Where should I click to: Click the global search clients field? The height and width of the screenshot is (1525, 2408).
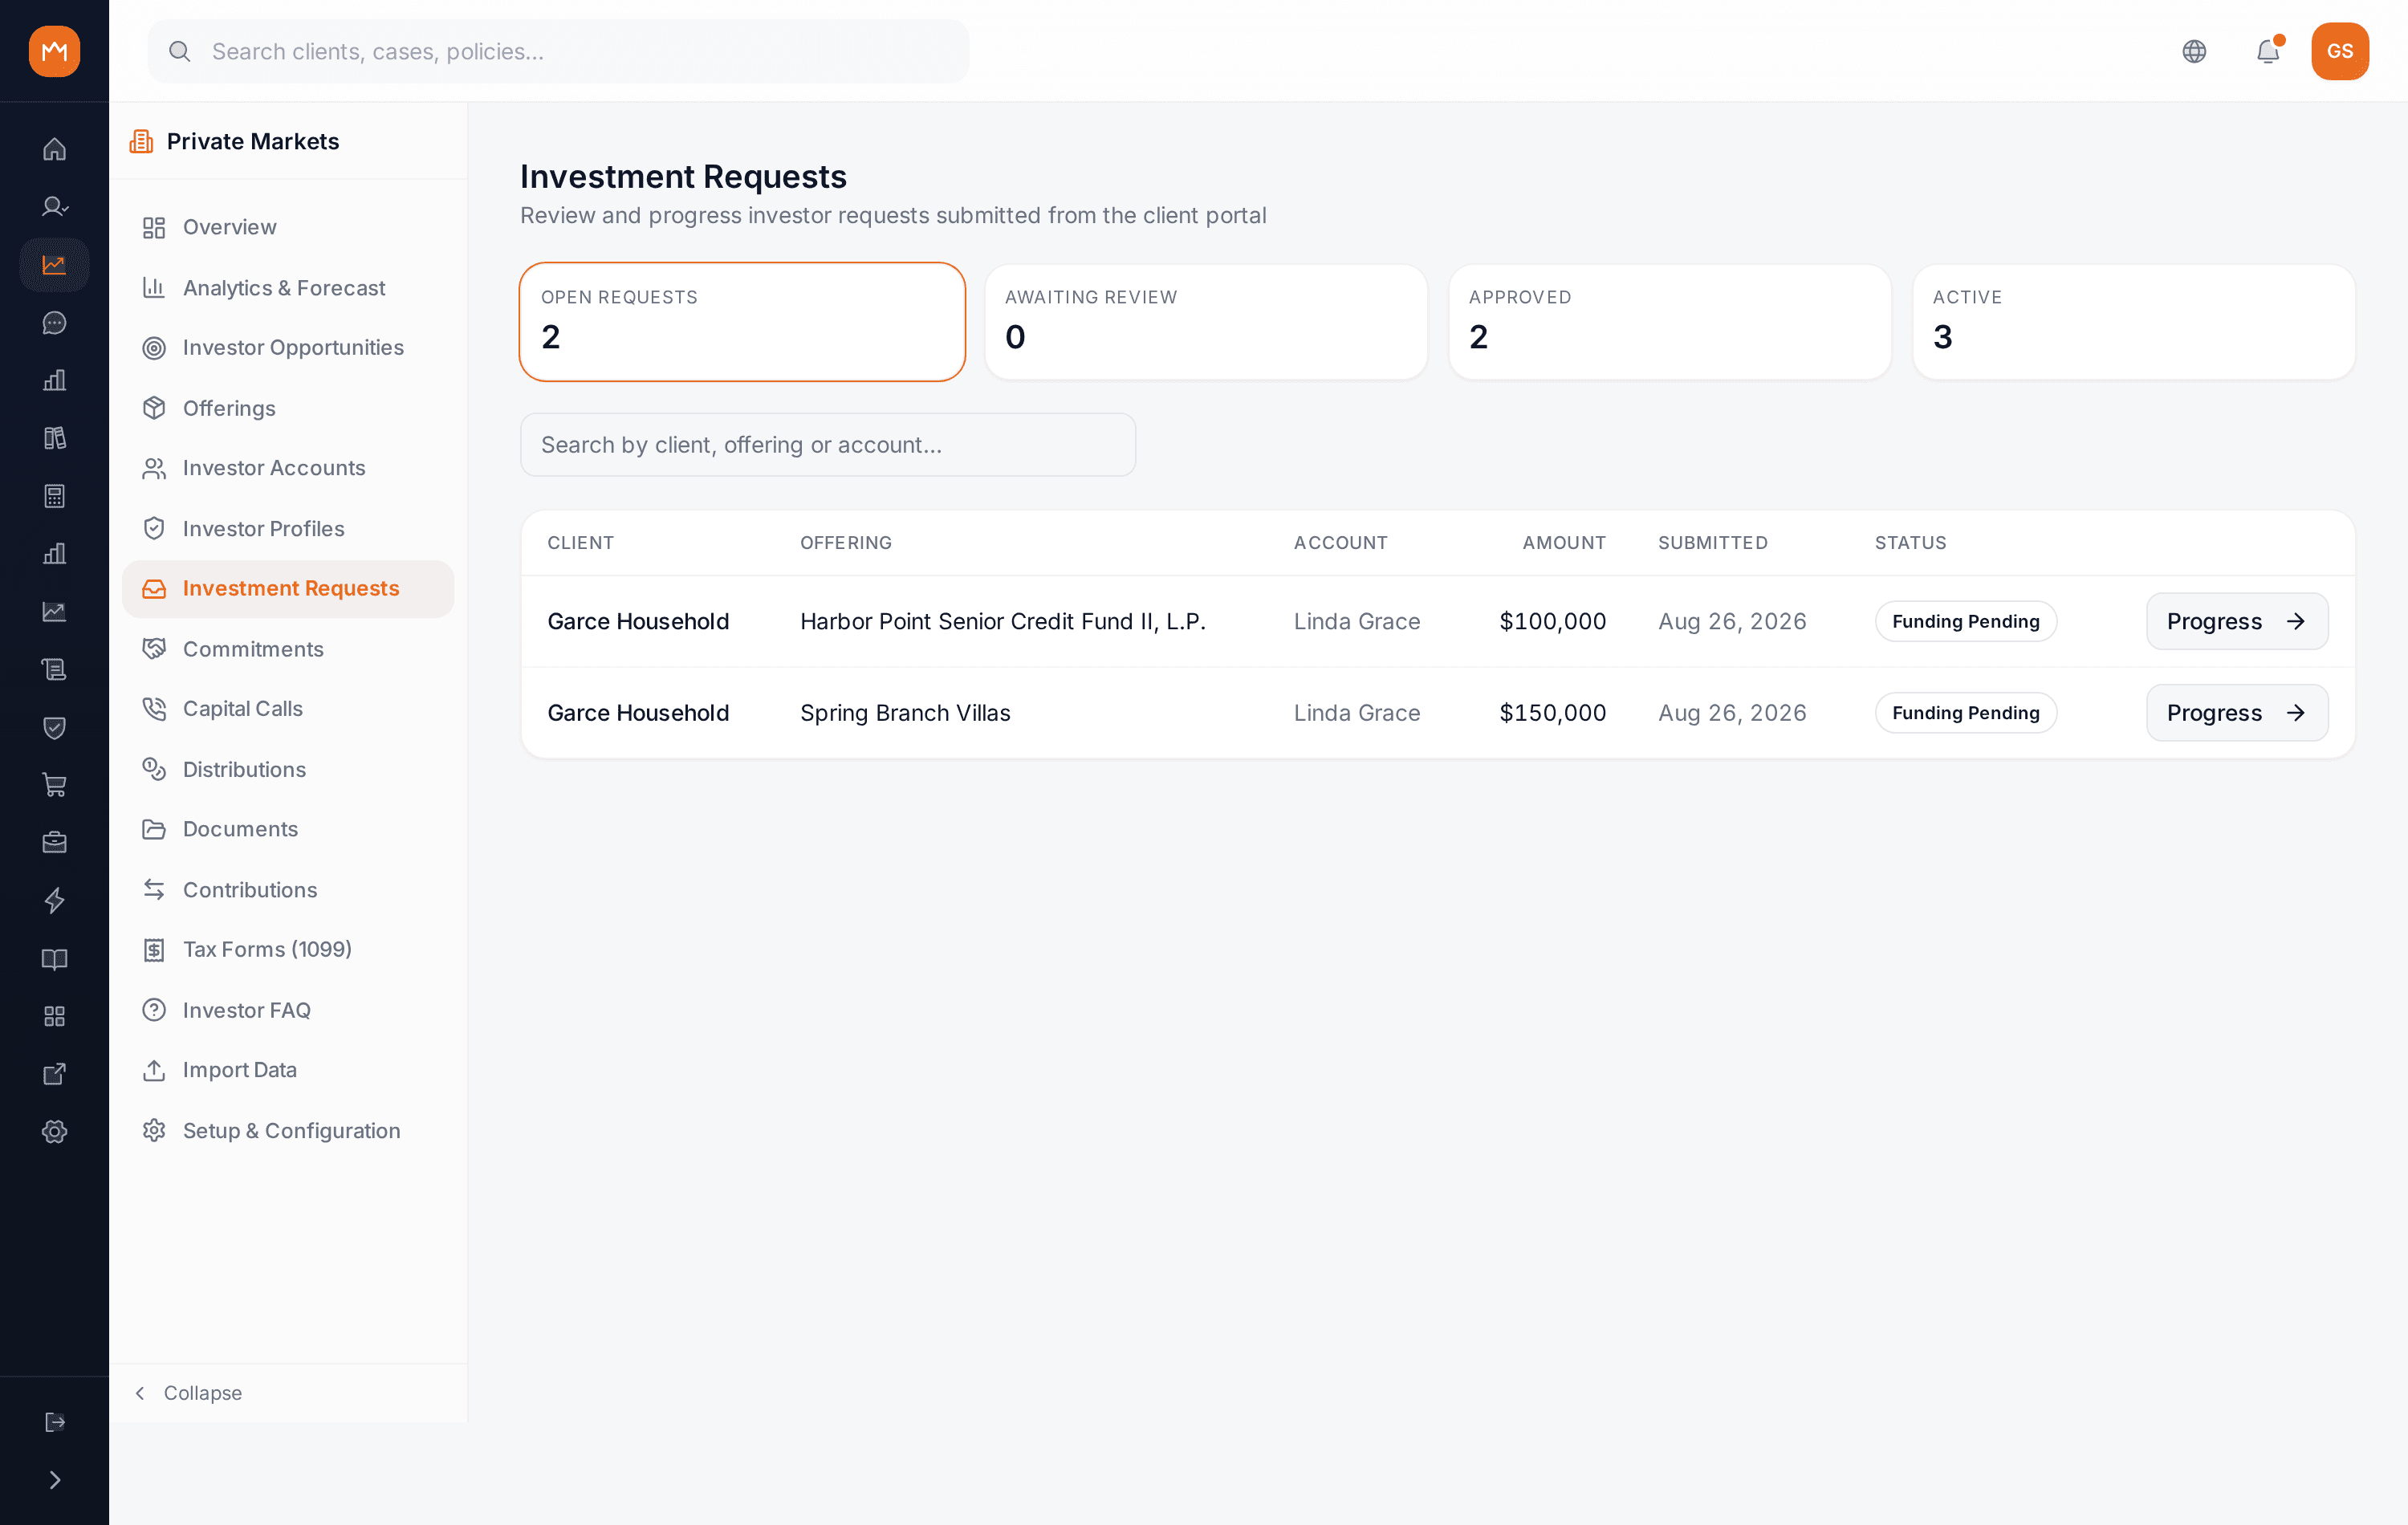tap(558, 51)
